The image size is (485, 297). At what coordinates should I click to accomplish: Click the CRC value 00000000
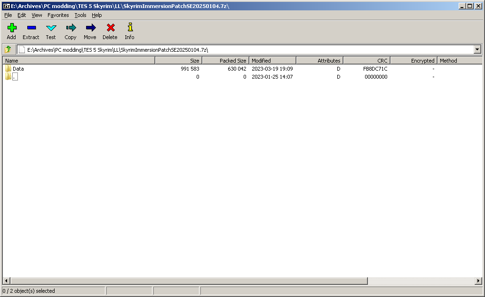(x=376, y=77)
